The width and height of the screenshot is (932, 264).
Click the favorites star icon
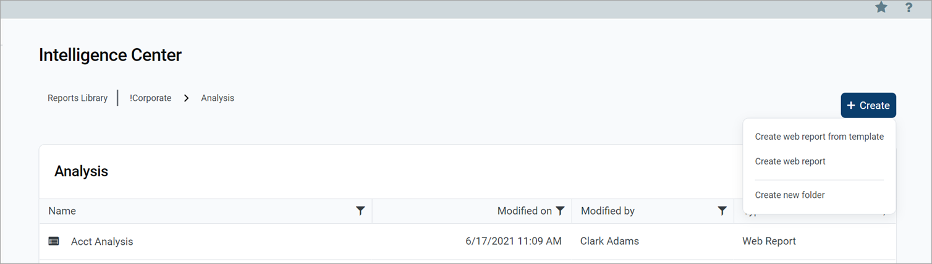tap(881, 8)
